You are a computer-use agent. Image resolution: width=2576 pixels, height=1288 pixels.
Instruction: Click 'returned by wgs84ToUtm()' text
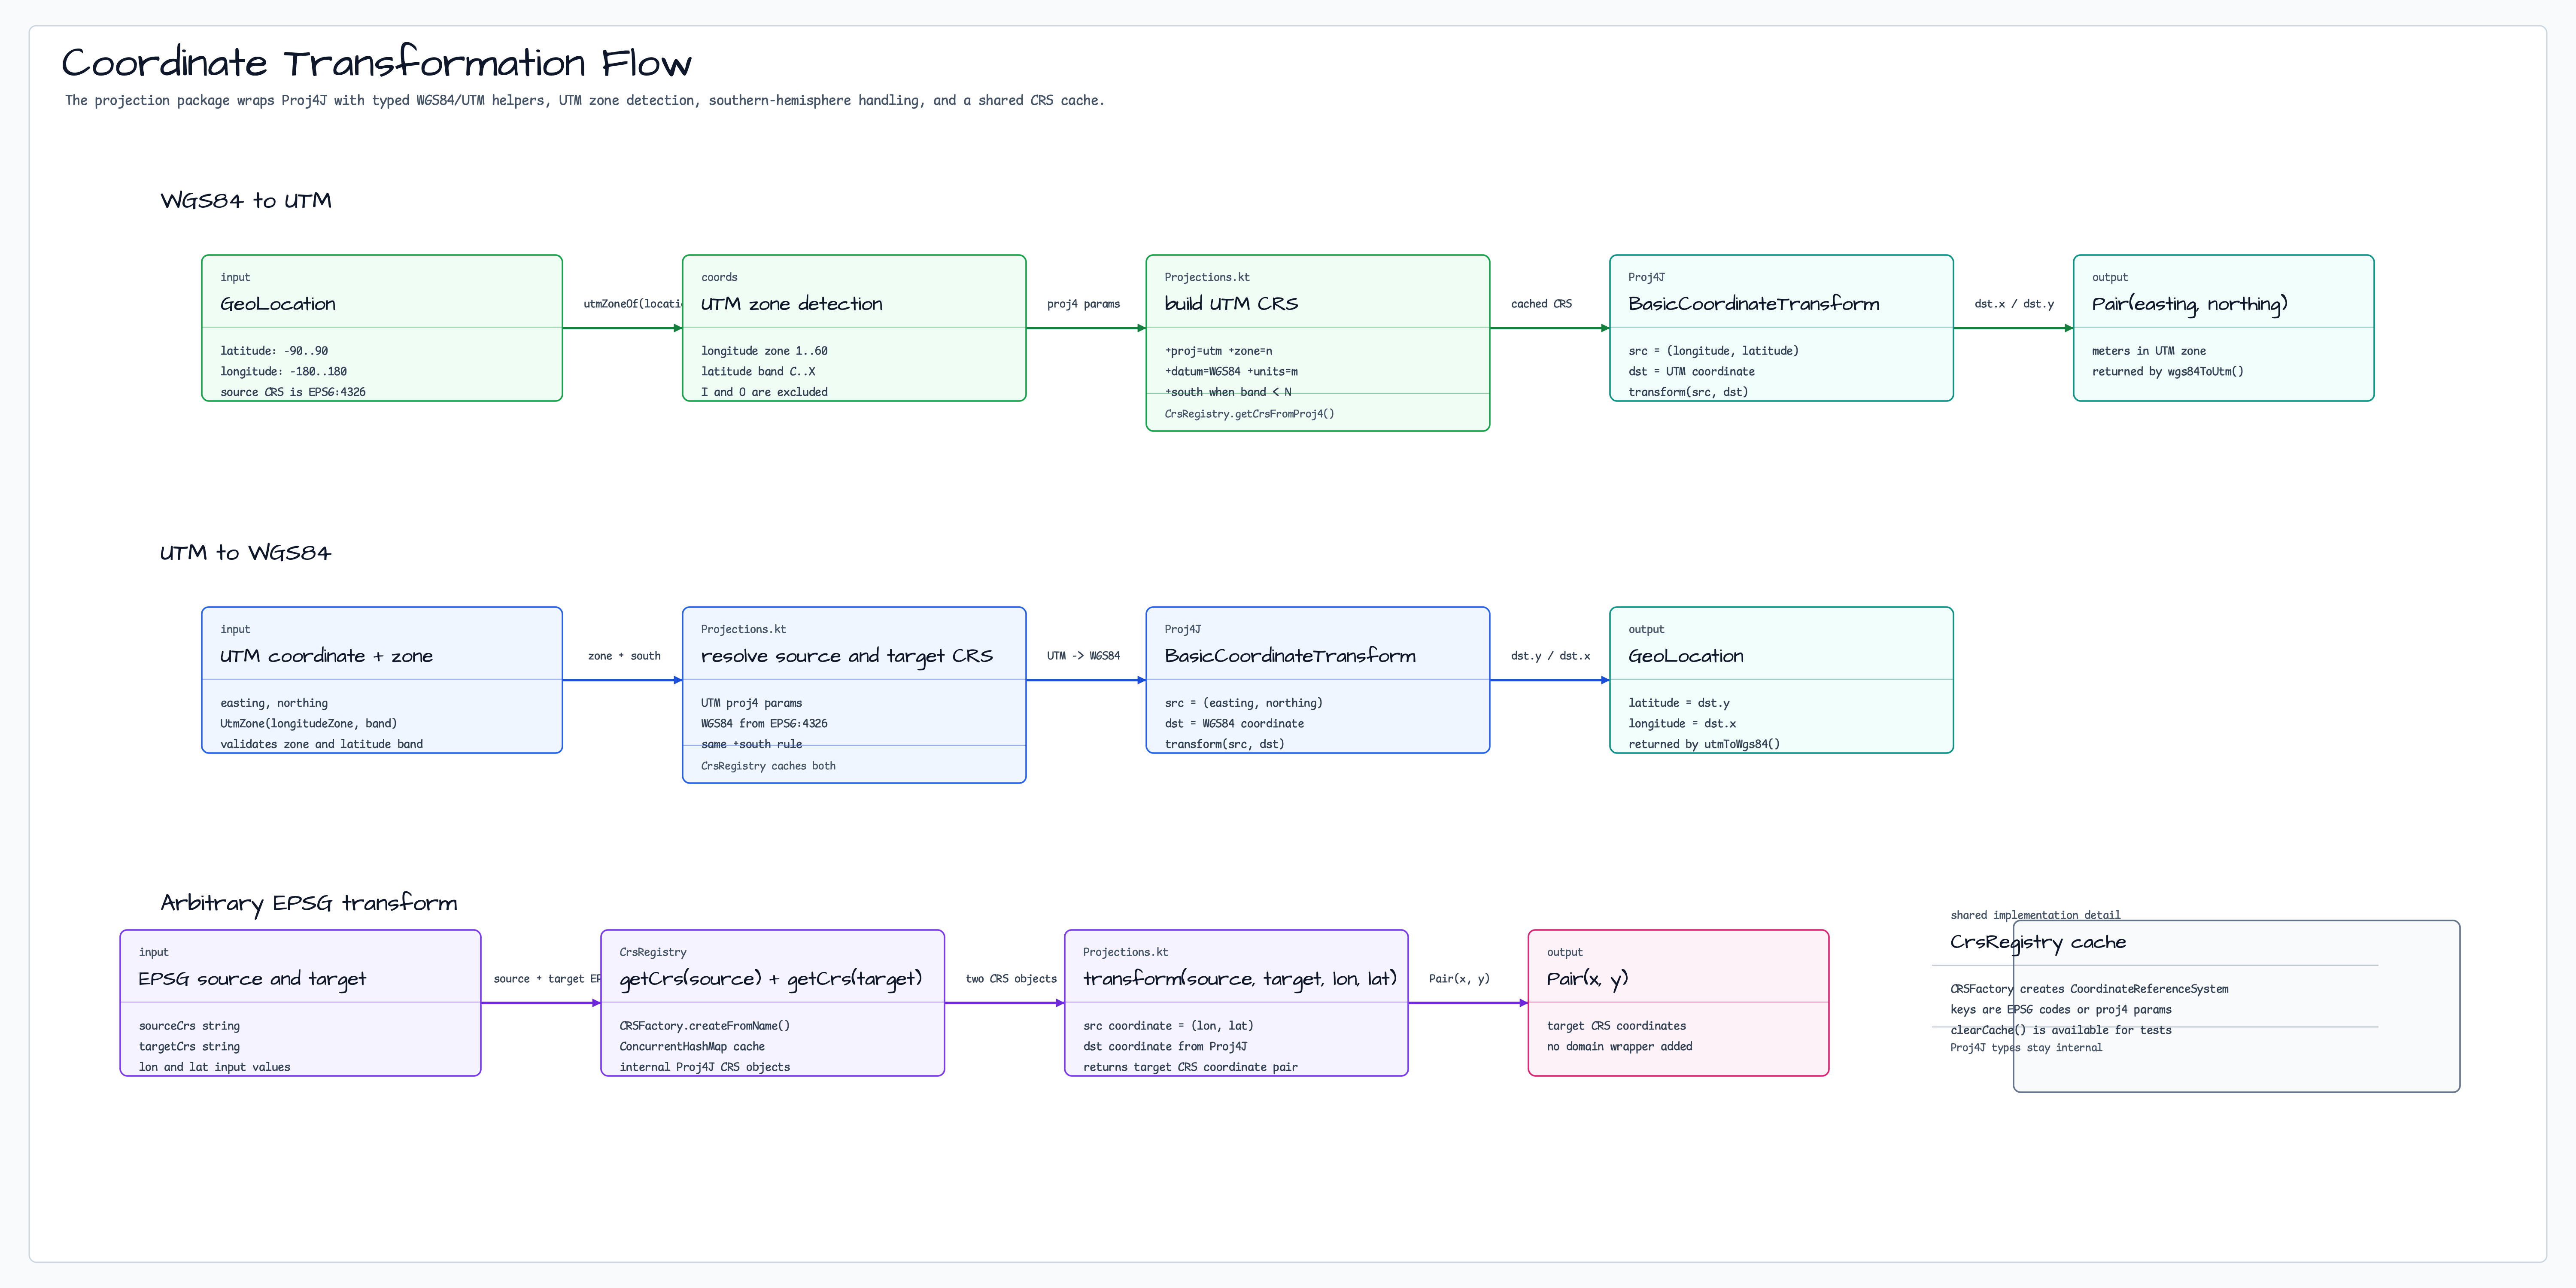tap(2168, 372)
